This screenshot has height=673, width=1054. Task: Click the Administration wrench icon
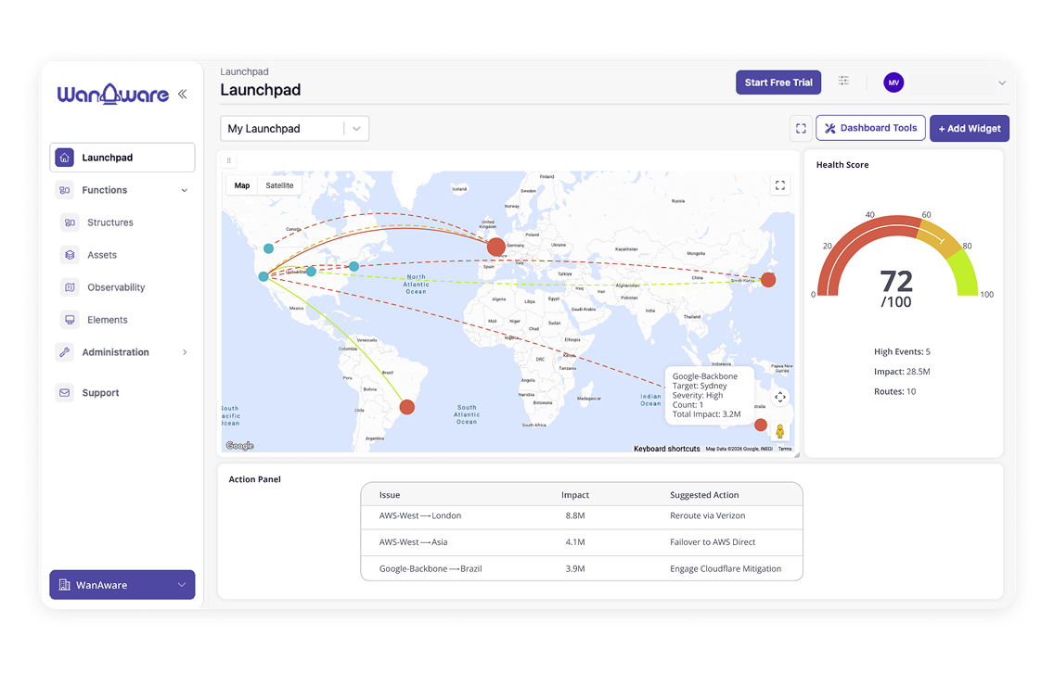click(65, 352)
